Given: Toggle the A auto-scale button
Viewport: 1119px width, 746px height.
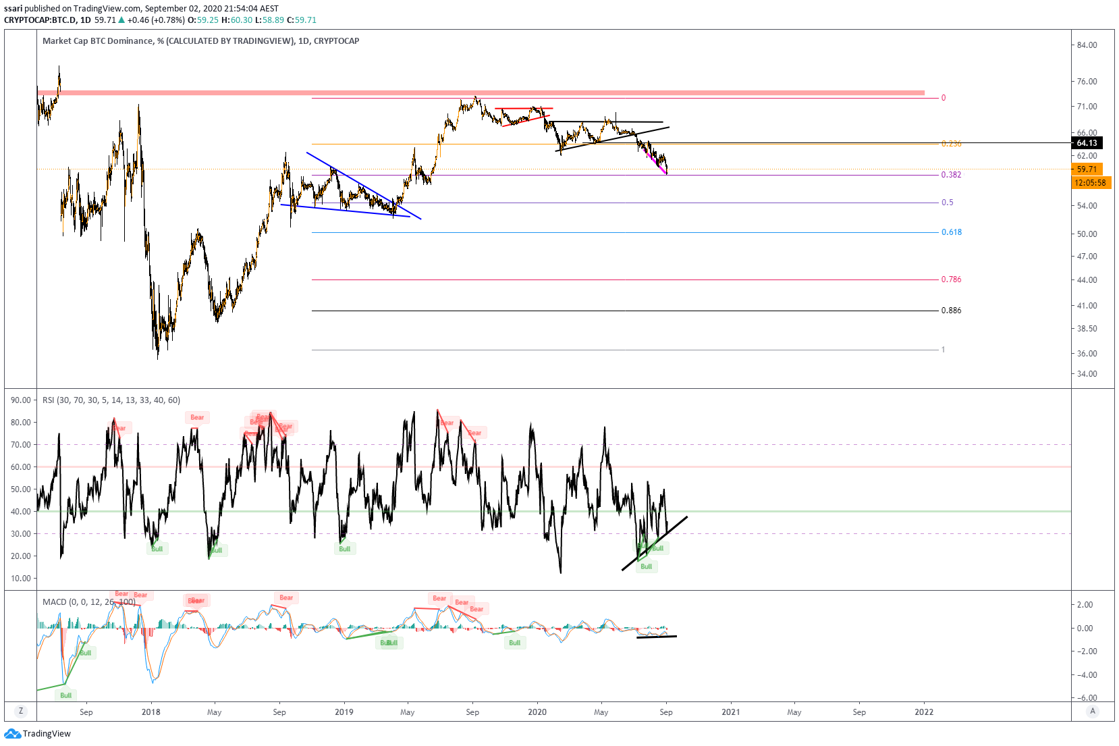Looking at the screenshot, I should pos(1092,711).
